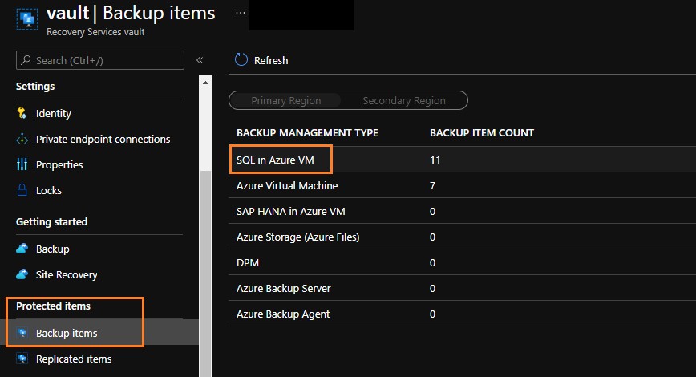The height and width of the screenshot is (377, 696).
Task: Click the count 0 for SAP HANA in Azure VM
Action: 433,212
